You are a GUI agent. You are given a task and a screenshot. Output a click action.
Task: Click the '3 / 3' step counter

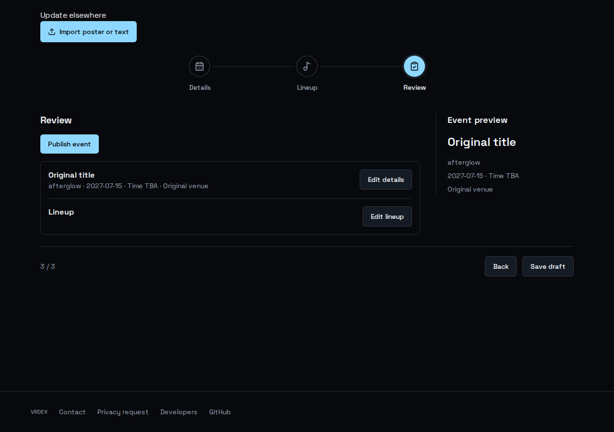[47, 266]
